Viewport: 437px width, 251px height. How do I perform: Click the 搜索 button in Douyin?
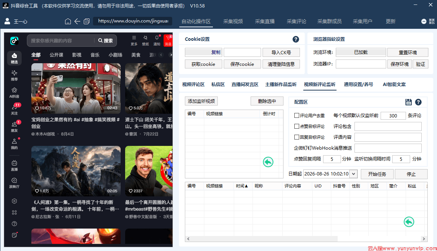106,41
